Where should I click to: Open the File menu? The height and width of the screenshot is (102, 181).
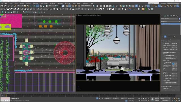coord(2,3)
